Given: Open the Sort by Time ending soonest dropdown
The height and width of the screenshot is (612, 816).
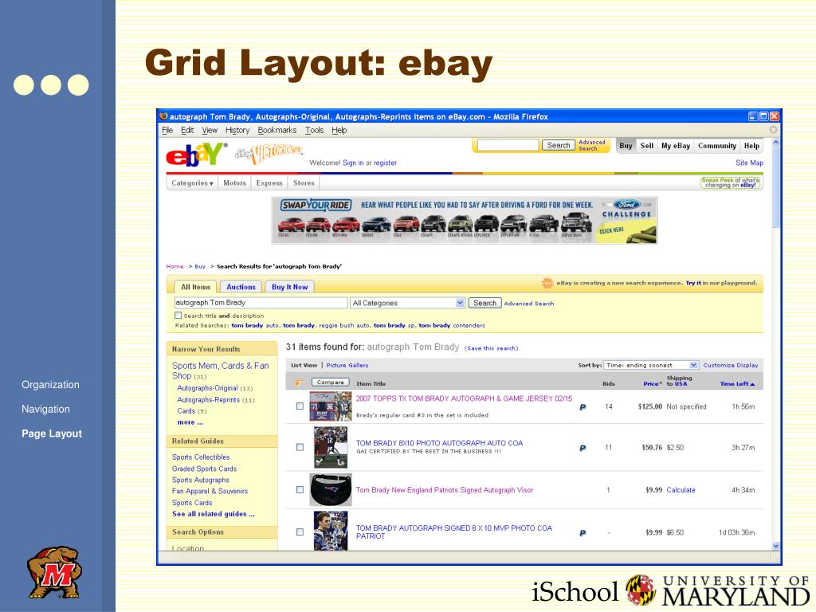Looking at the screenshot, I should click(650, 365).
